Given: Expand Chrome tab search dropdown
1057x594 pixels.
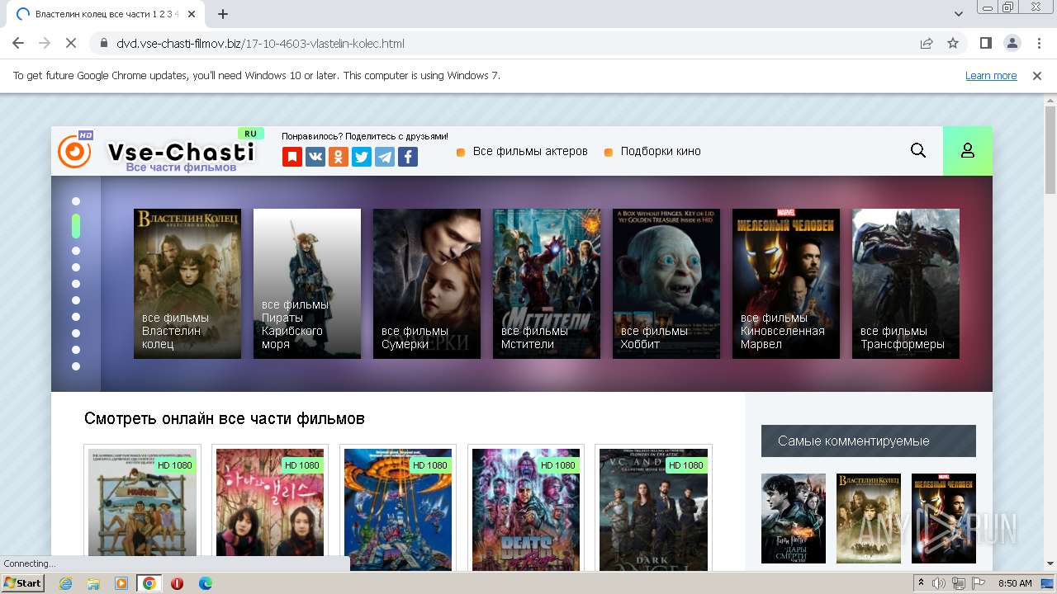Looking at the screenshot, I should (x=959, y=14).
